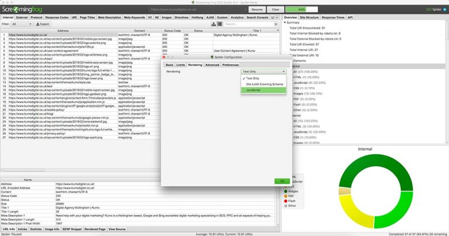Image resolution: width=449 pixels, height=236 pixels.
Task: Close the Spider Configuration dialog
Action: click(164, 57)
